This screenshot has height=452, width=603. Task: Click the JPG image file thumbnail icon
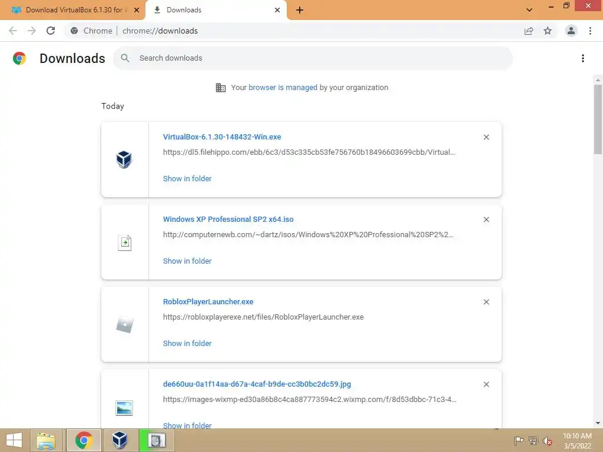pyautogui.click(x=124, y=408)
